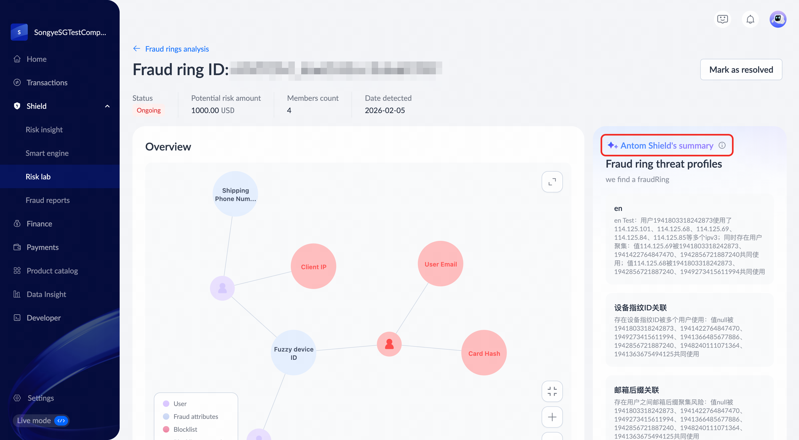This screenshot has height=440, width=799.
Task: Go to Smart engine page
Action: [x=47, y=153]
